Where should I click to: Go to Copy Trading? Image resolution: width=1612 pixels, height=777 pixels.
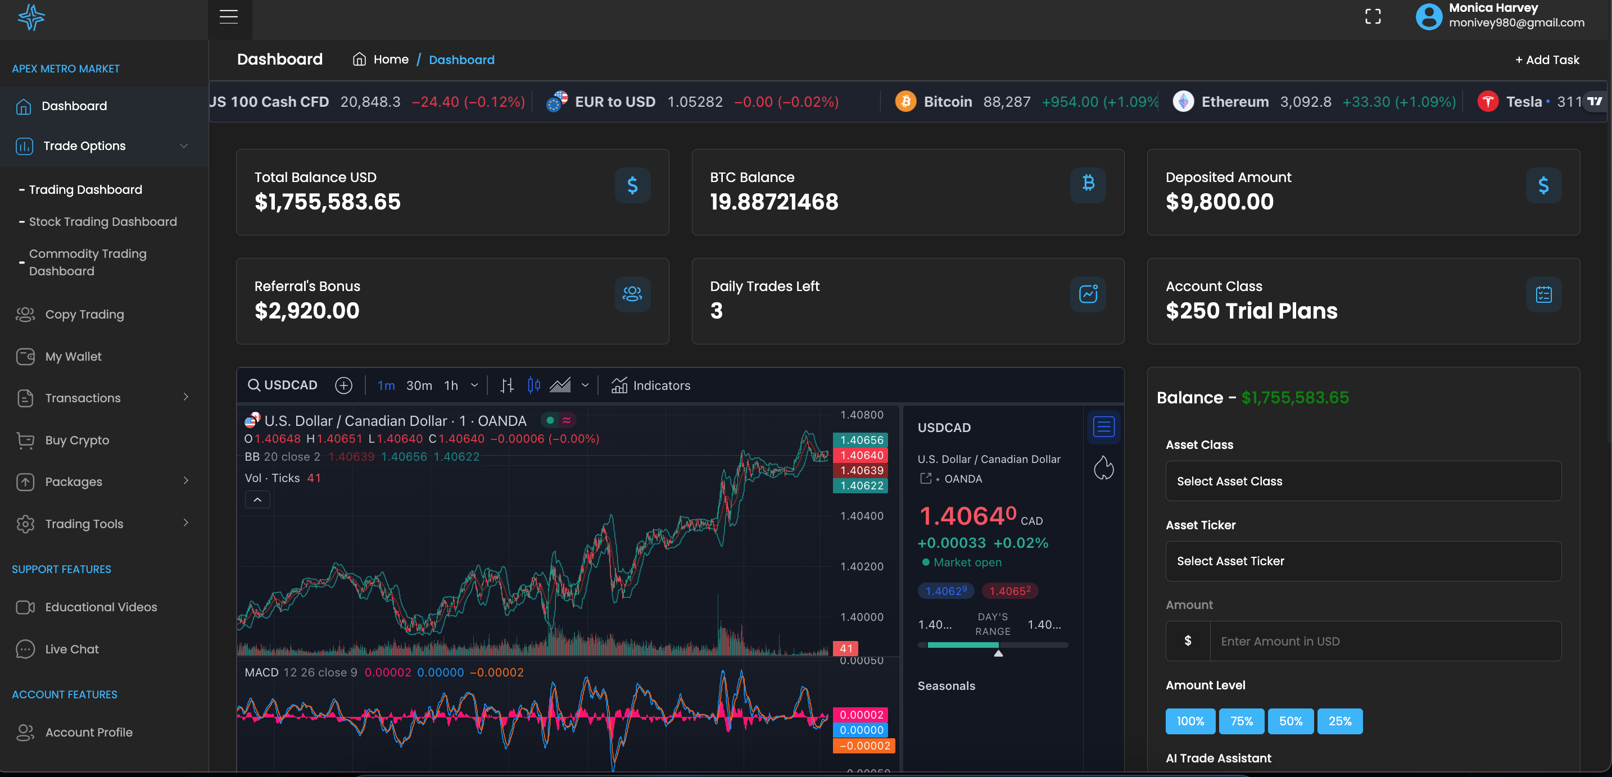pyautogui.click(x=84, y=314)
